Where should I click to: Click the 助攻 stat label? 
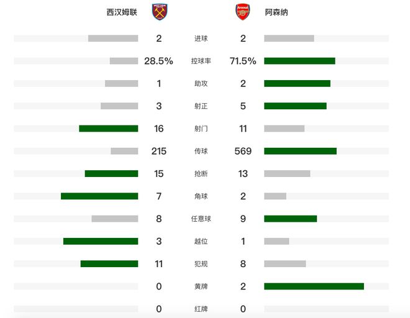pyautogui.click(x=201, y=84)
